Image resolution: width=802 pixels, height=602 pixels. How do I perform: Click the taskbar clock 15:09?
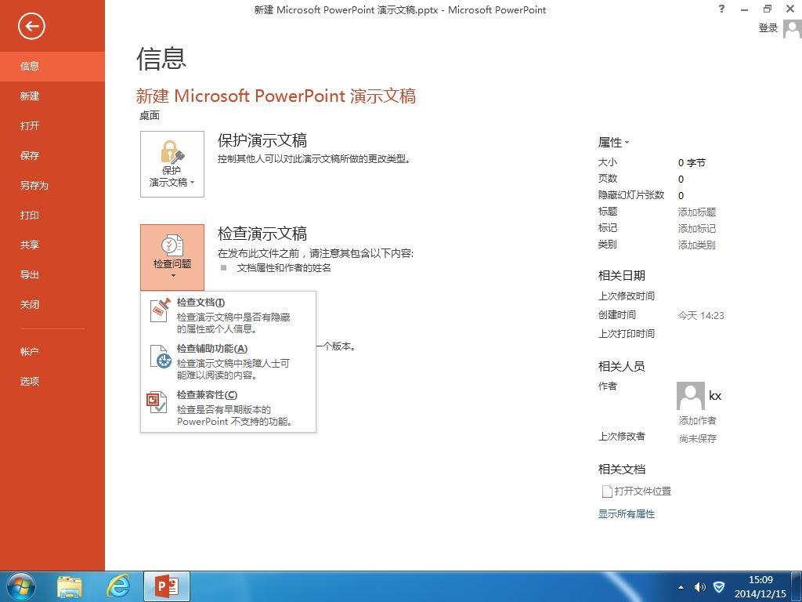point(760,580)
